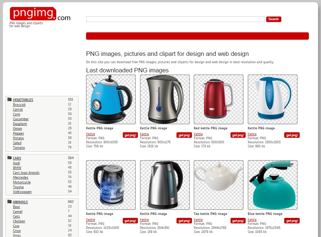Open the ANIMALS category heading
The height and width of the screenshot is (237, 321).
(20, 202)
